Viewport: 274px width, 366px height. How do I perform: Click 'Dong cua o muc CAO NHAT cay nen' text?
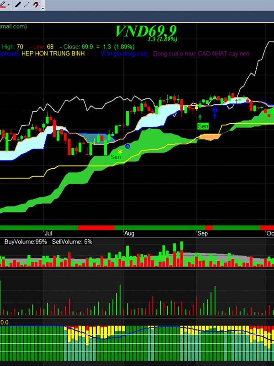(x=201, y=54)
